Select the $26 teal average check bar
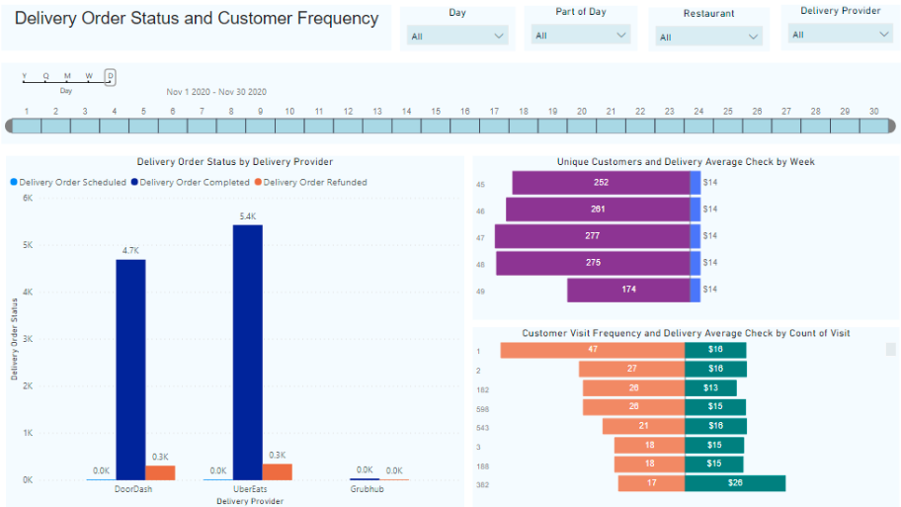This screenshot has width=901, height=507. click(735, 483)
